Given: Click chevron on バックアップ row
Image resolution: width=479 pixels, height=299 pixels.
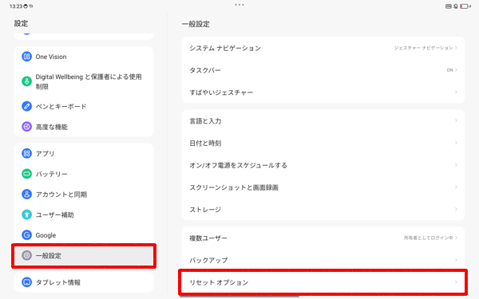Looking at the screenshot, I should [456, 260].
